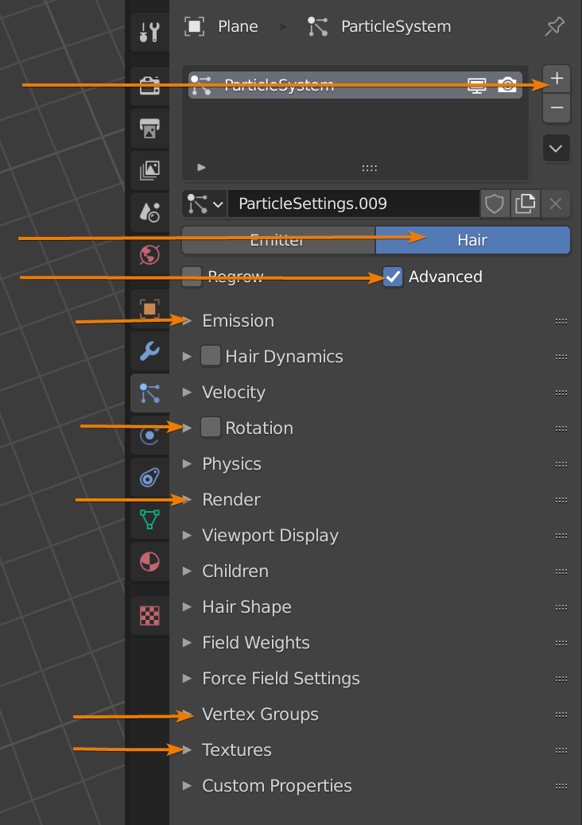The width and height of the screenshot is (582, 825).
Task: Switch to the Emitter tab
Action: point(277,239)
